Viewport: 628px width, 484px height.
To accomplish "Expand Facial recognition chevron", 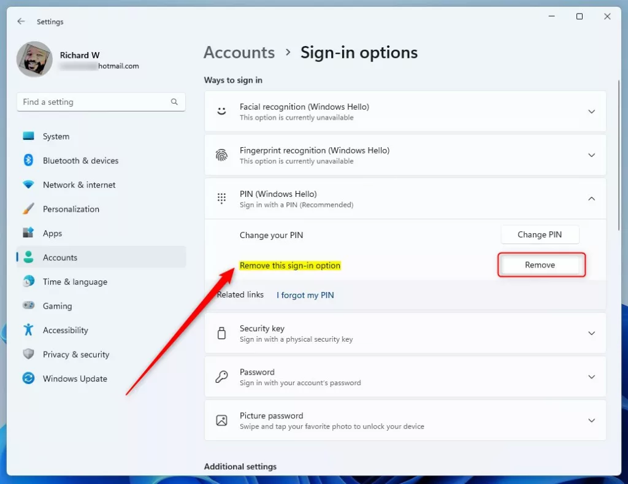I will (x=591, y=112).
